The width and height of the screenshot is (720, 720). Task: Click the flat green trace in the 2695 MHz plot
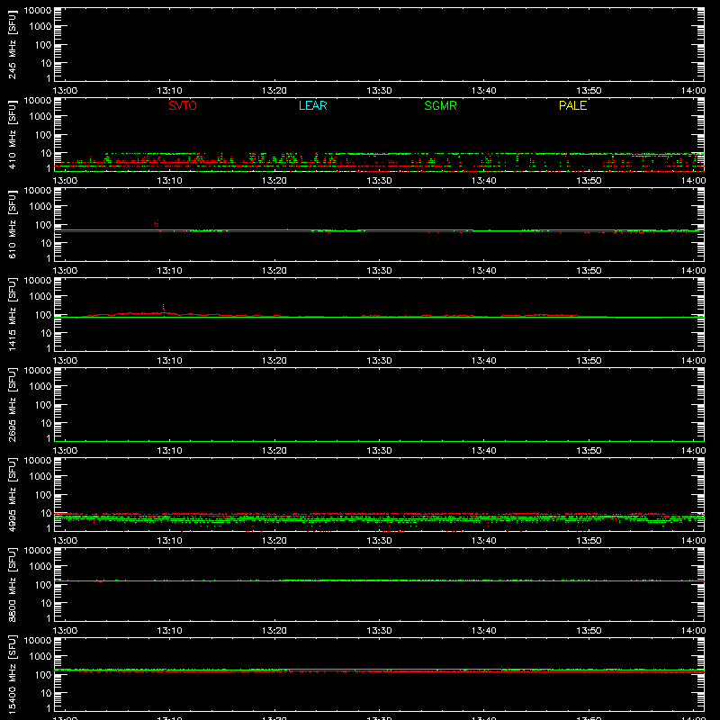[379, 441]
